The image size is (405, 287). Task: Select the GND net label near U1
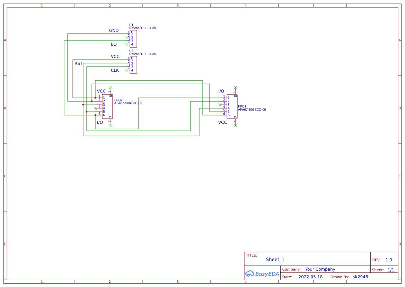point(114,31)
